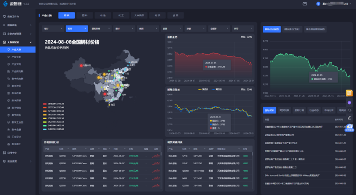Click the icon beside 数字资讯
Image resolution: width=356 pixels, height=195 pixels.
(x=9, y=86)
